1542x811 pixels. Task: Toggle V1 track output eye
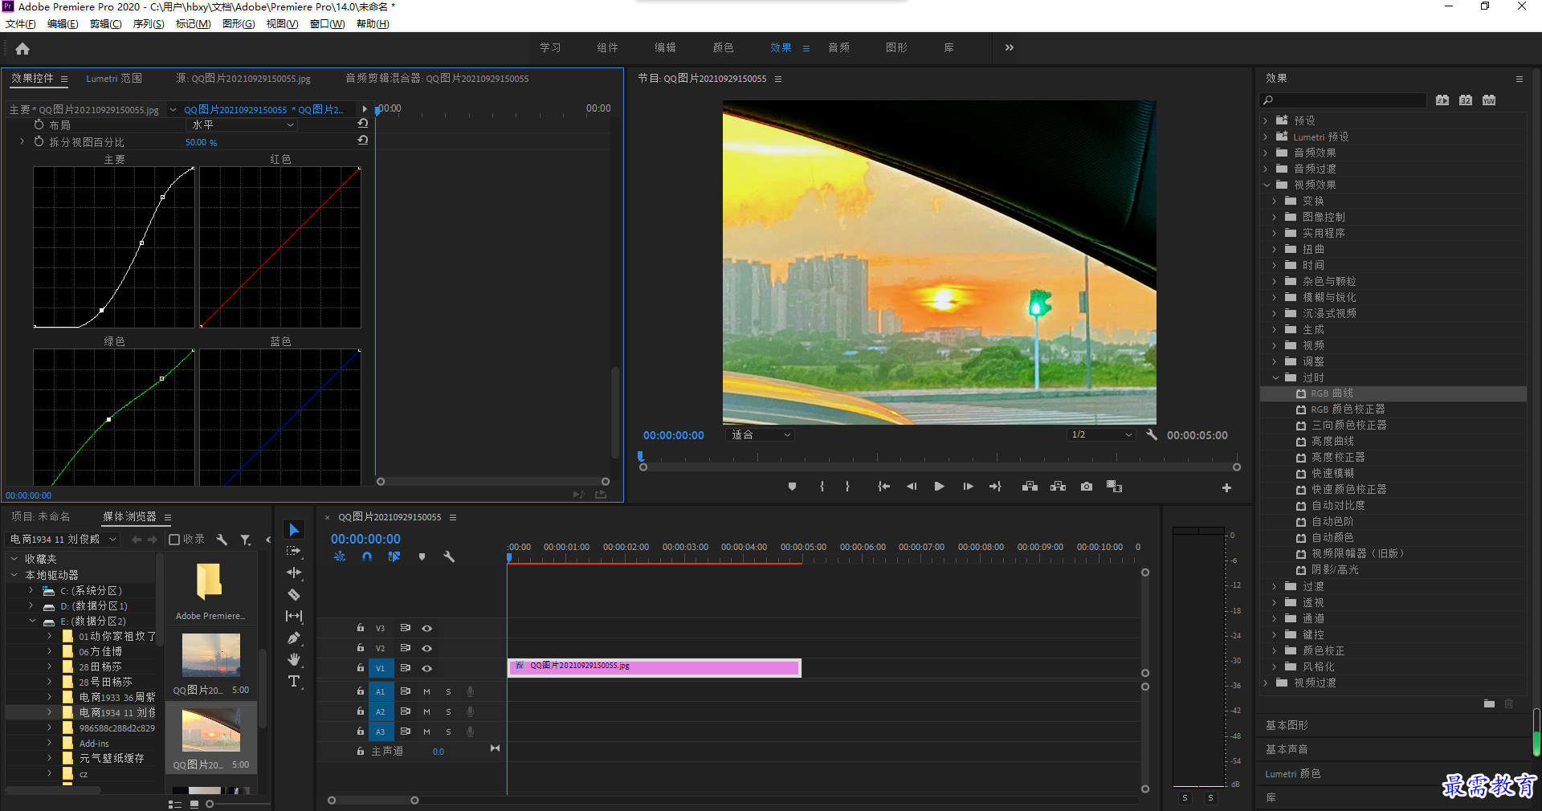pos(427,668)
